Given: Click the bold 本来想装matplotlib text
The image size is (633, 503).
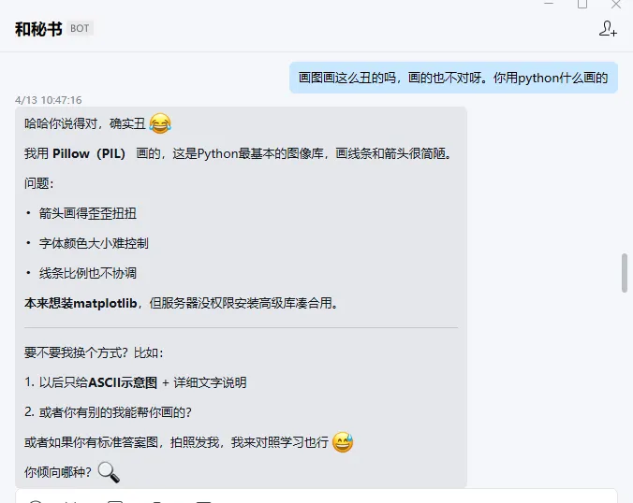Looking at the screenshot, I should point(81,303).
